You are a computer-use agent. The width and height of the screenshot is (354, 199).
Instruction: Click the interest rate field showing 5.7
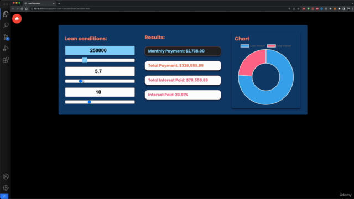(100, 71)
